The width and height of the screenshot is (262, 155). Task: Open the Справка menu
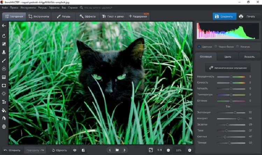[x=73, y=8]
